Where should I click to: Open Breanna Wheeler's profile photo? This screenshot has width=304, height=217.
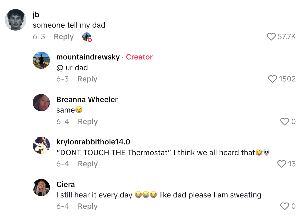pos(41,103)
